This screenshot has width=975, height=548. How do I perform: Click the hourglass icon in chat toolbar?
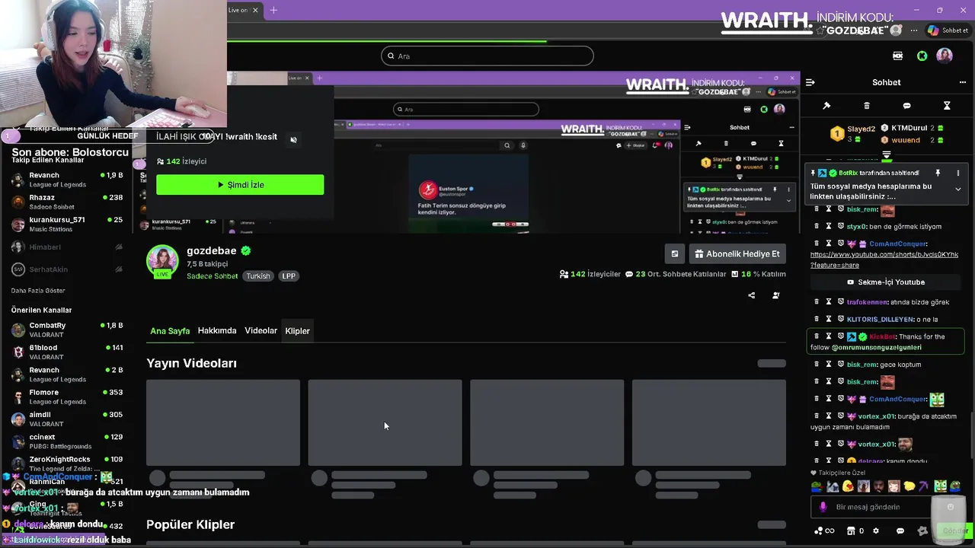947,106
